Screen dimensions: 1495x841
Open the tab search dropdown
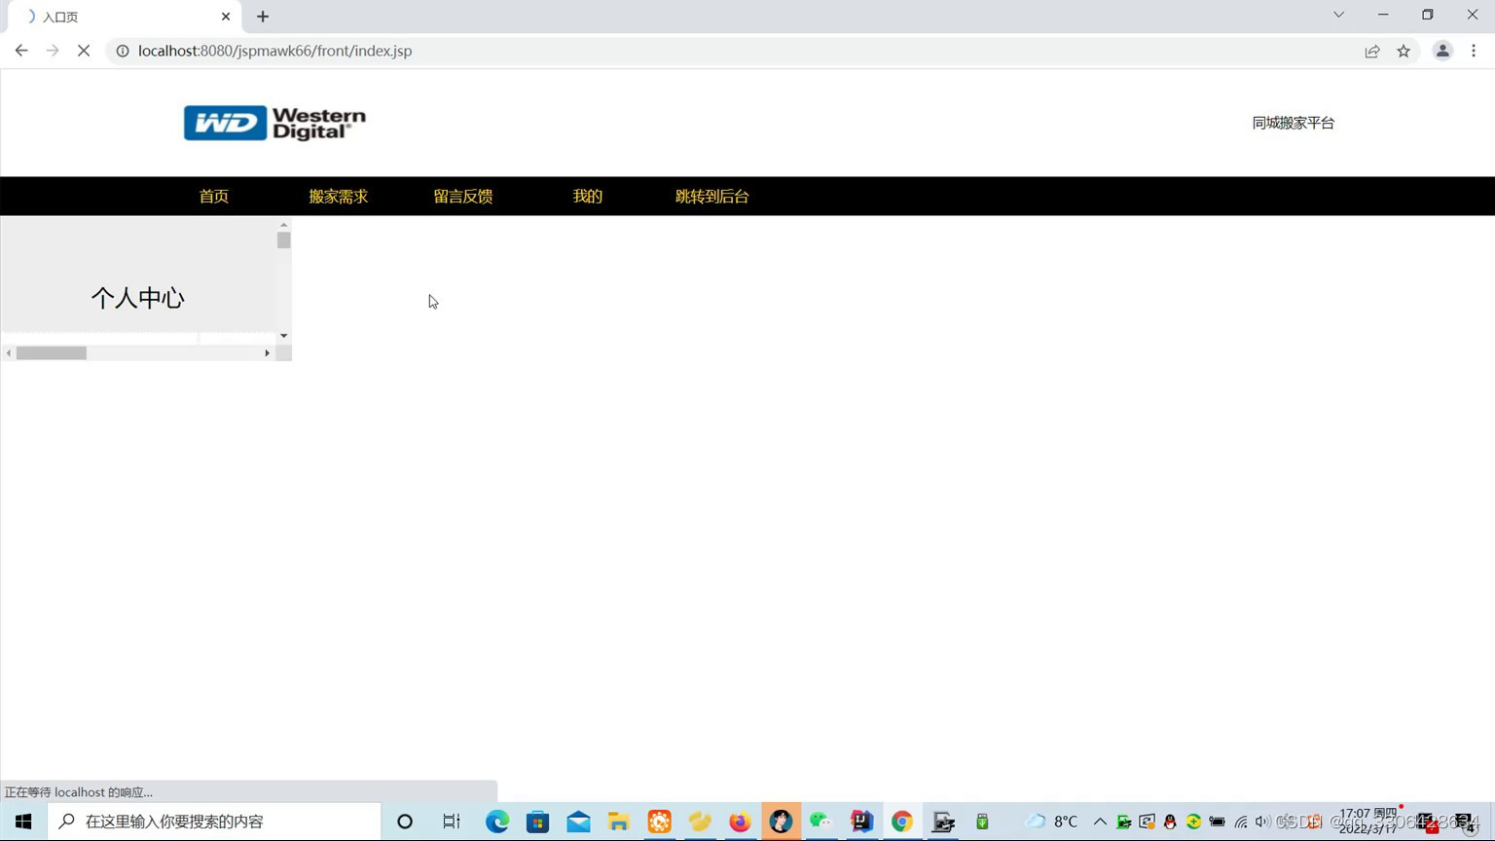click(x=1339, y=15)
